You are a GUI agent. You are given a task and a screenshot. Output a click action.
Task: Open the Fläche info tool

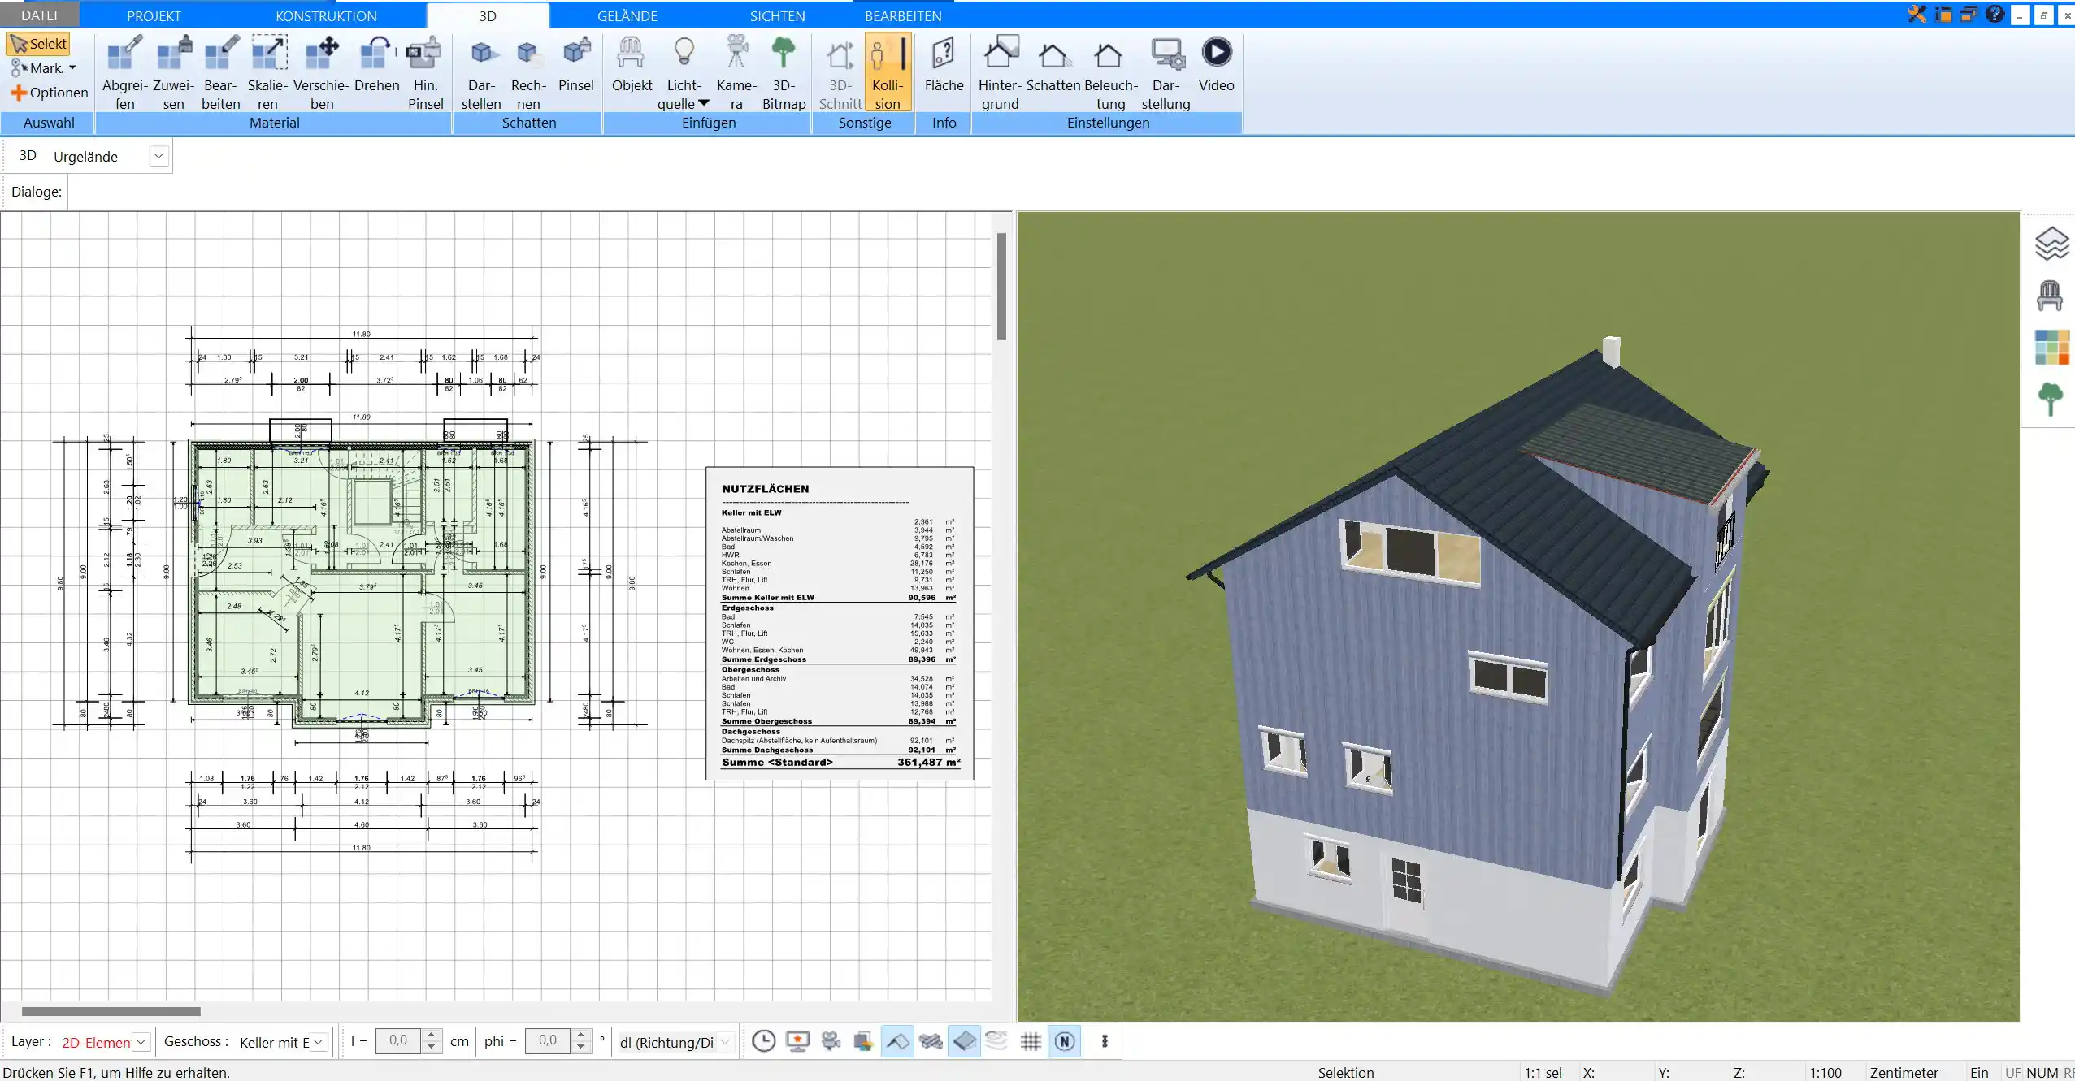point(944,65)
